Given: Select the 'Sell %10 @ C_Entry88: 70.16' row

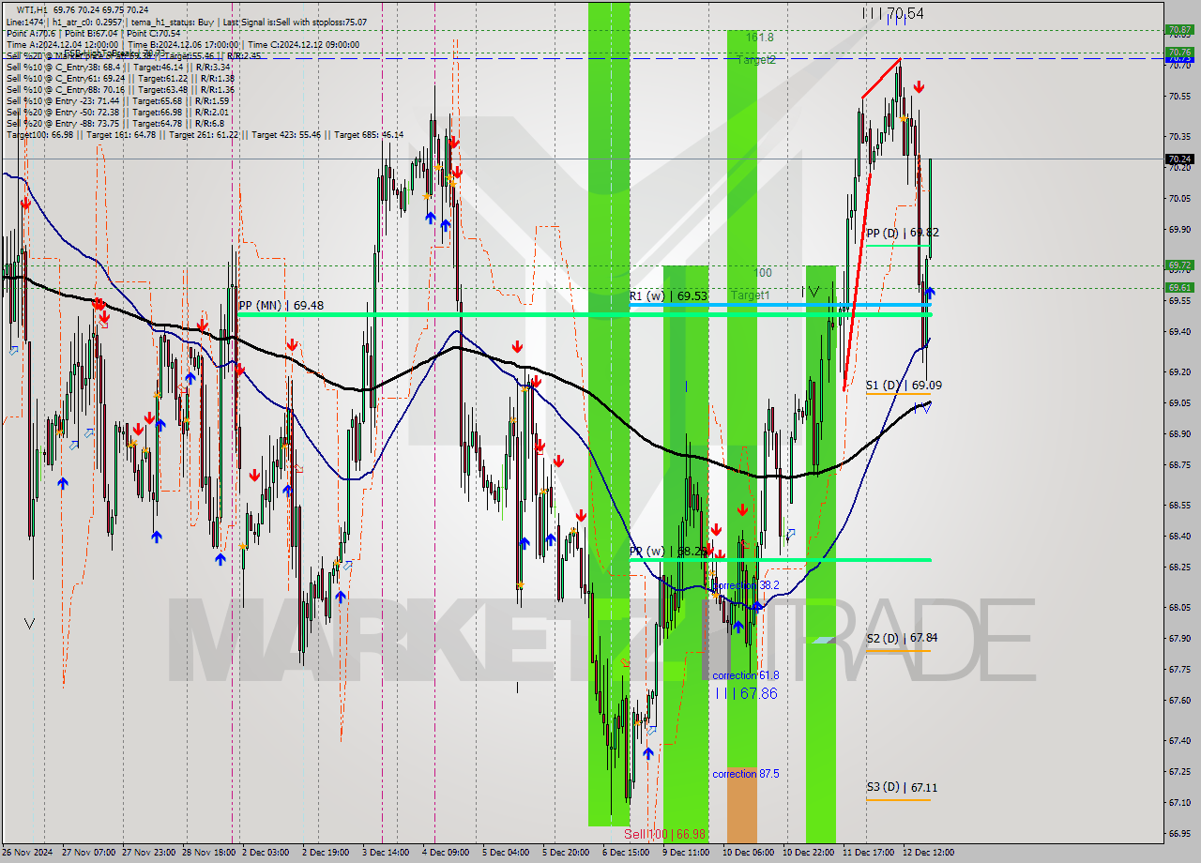Looking at the screenshot, I should click(119, 89).
